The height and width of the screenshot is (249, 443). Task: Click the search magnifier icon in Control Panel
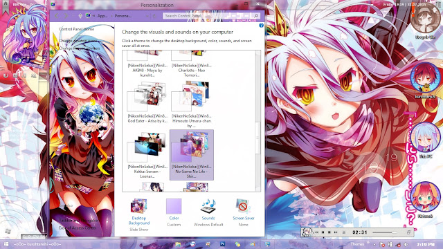click(256, 16)
